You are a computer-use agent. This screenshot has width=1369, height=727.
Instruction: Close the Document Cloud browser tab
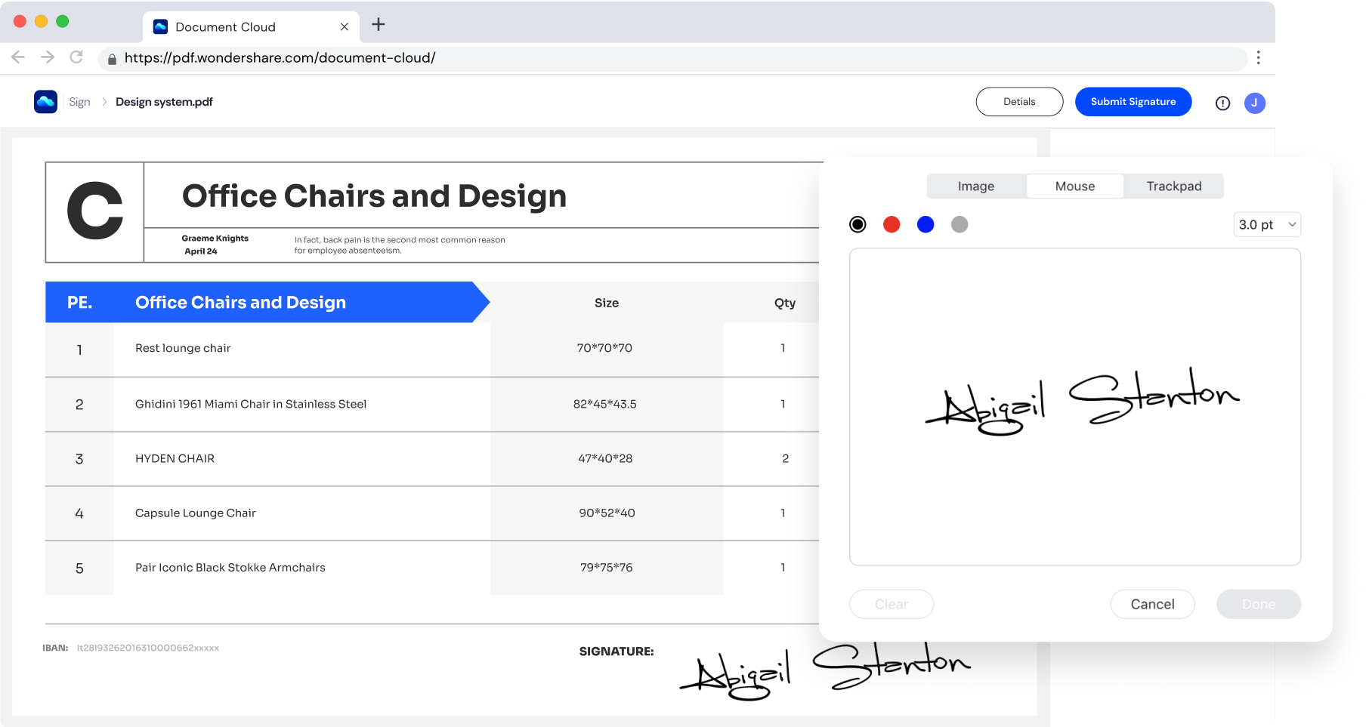(345, 27)
